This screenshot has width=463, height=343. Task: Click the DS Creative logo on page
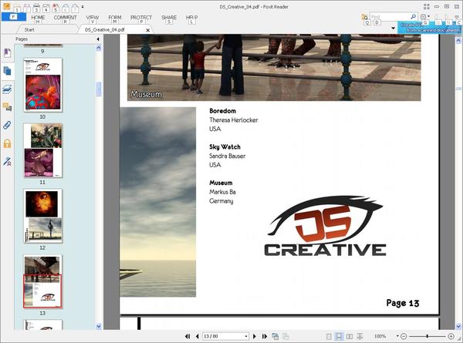325,226
